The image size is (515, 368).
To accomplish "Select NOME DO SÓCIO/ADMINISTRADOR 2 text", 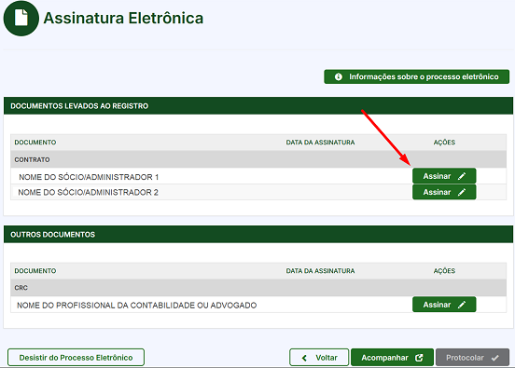I will coord(88,192).
